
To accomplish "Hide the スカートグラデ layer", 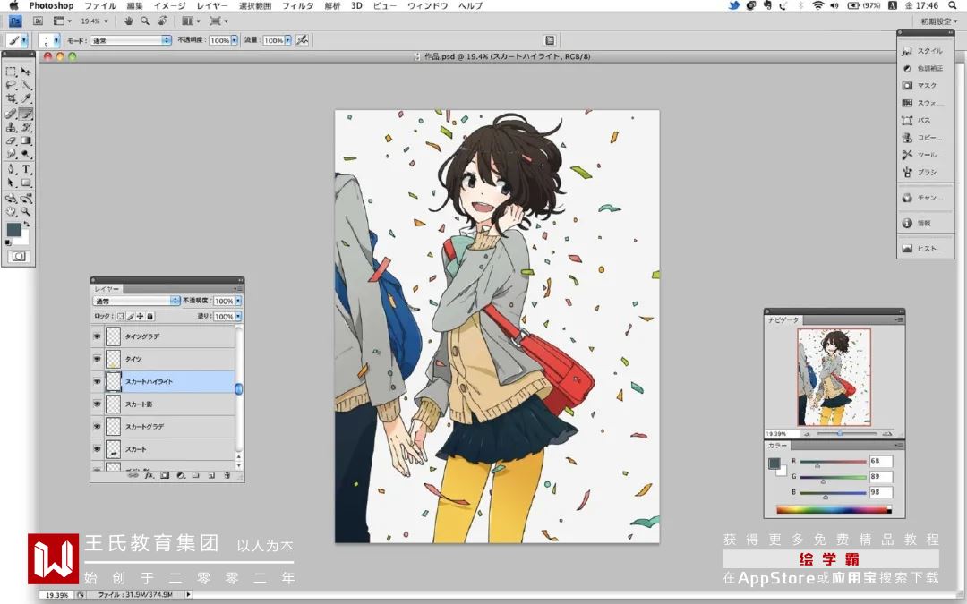I will coord(97,427).
